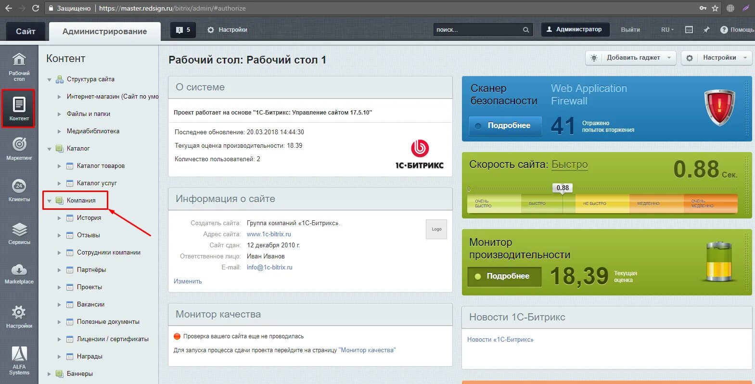Open the Маркетинг sidebar section

point(19,148)
